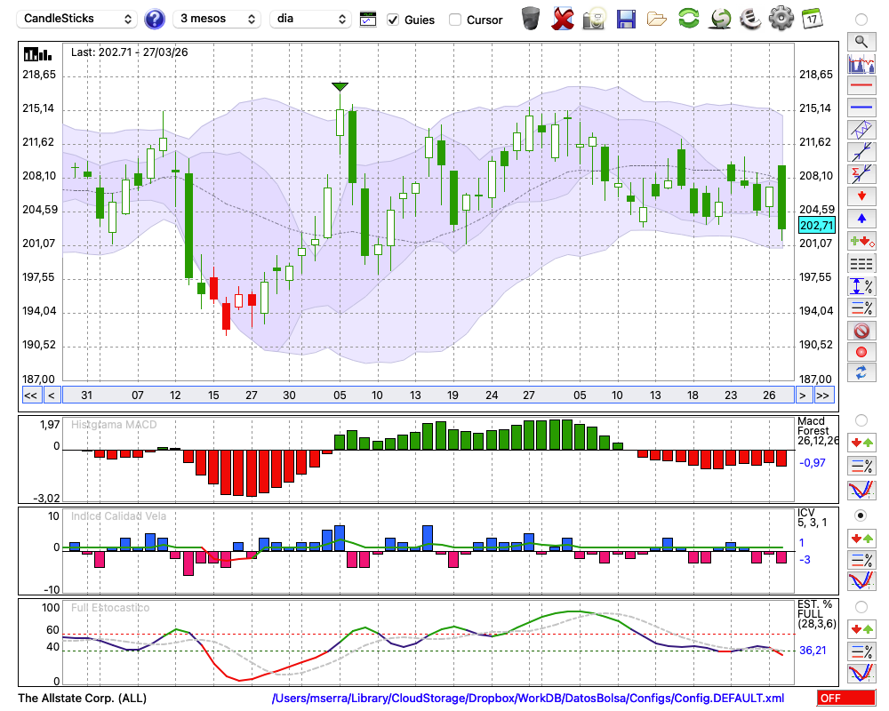Click The Allstate Corp. (ALL) label
889x711 pixels.
click(82, 698)
